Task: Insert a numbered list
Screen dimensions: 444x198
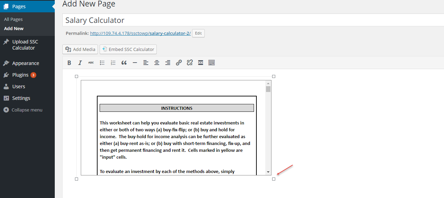Action: pyautogui.click(x=113, y=63)
